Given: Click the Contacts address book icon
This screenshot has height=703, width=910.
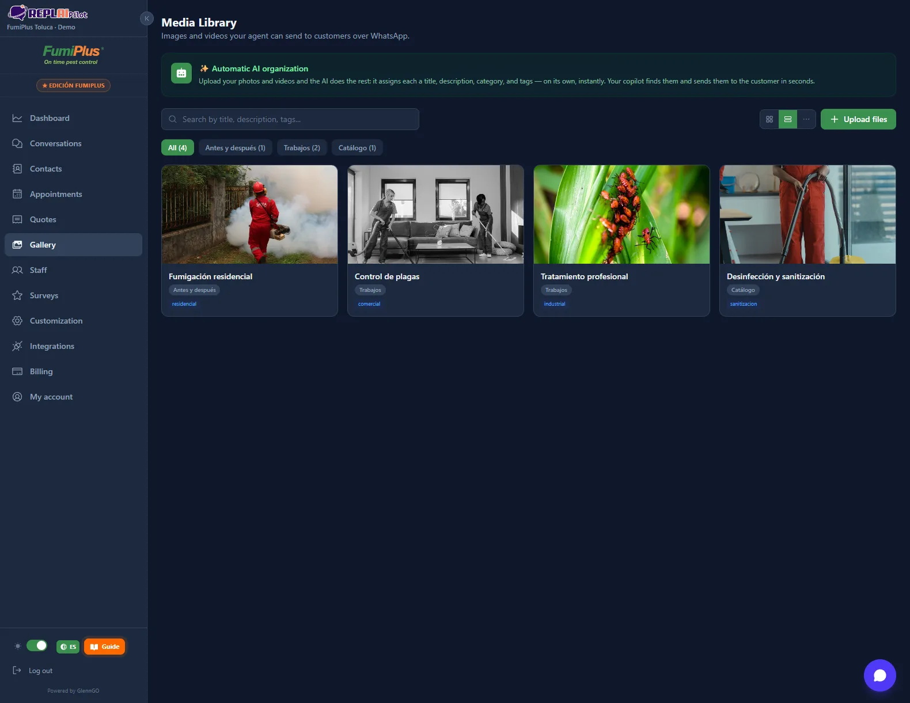Looking at the screenshot, I should [x=17, y=169].
